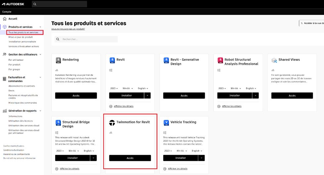Click Installer for Robot Structural Analysis
Screen dimensions: 324x175
235,96
